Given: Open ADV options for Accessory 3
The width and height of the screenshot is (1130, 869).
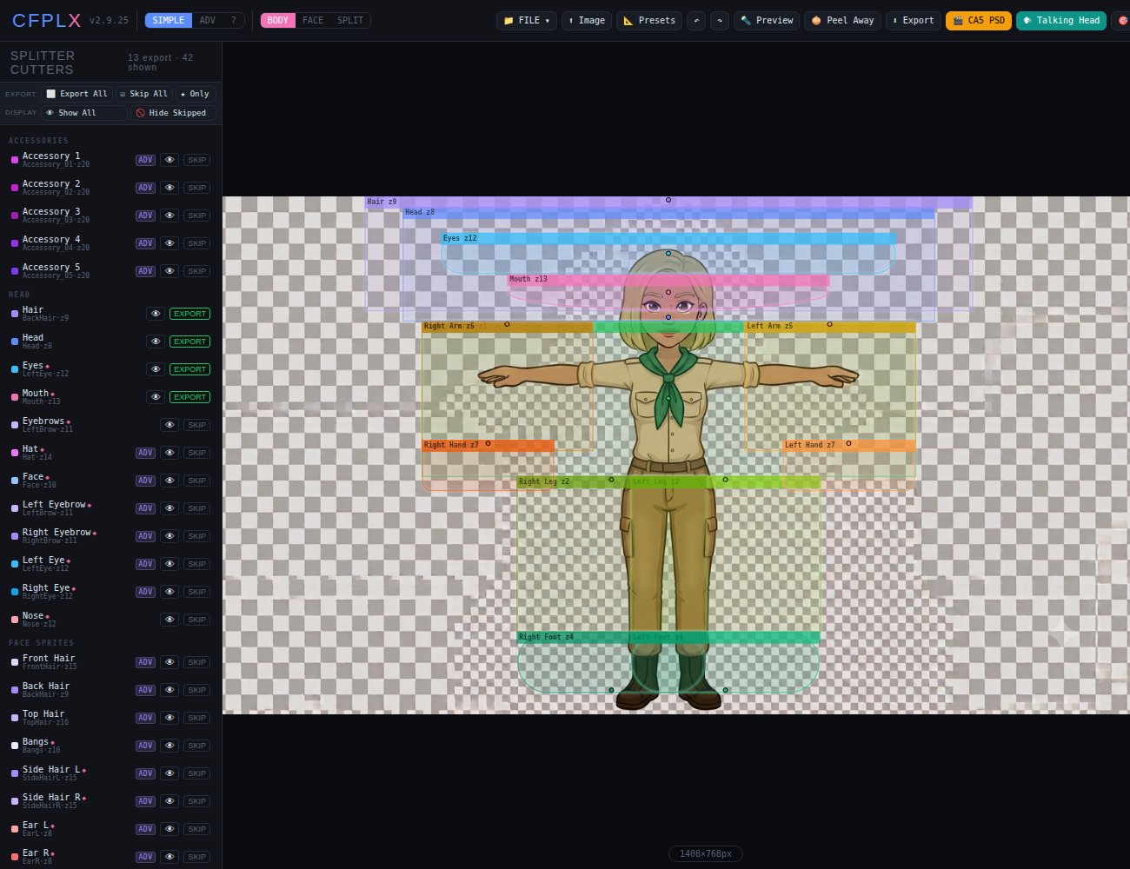Looking at the screenshot, I should click(x=145, y=216).
